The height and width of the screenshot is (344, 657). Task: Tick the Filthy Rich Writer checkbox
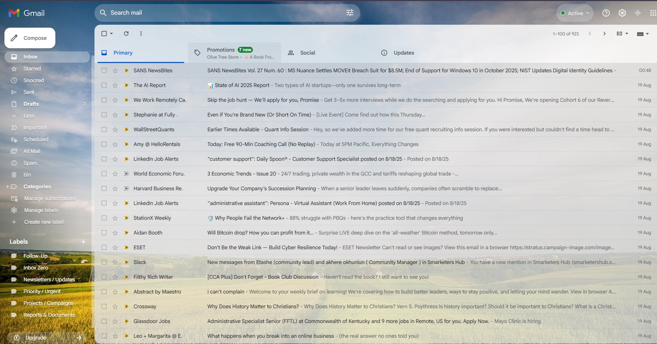tap(104, 277)
